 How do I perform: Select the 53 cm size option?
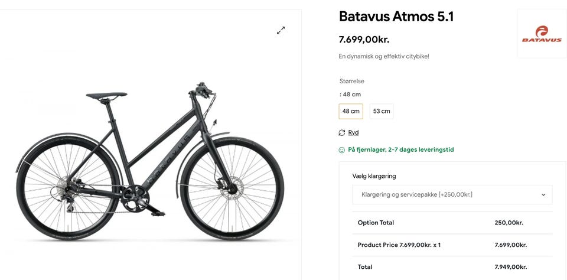tap(382, 111)
